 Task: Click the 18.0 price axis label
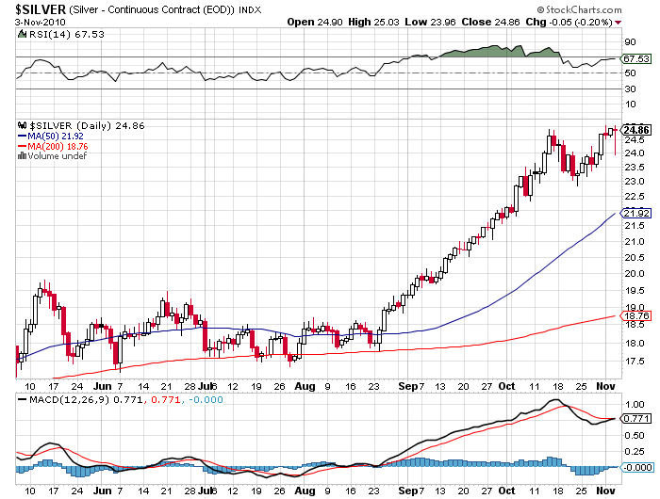[634, 344]
